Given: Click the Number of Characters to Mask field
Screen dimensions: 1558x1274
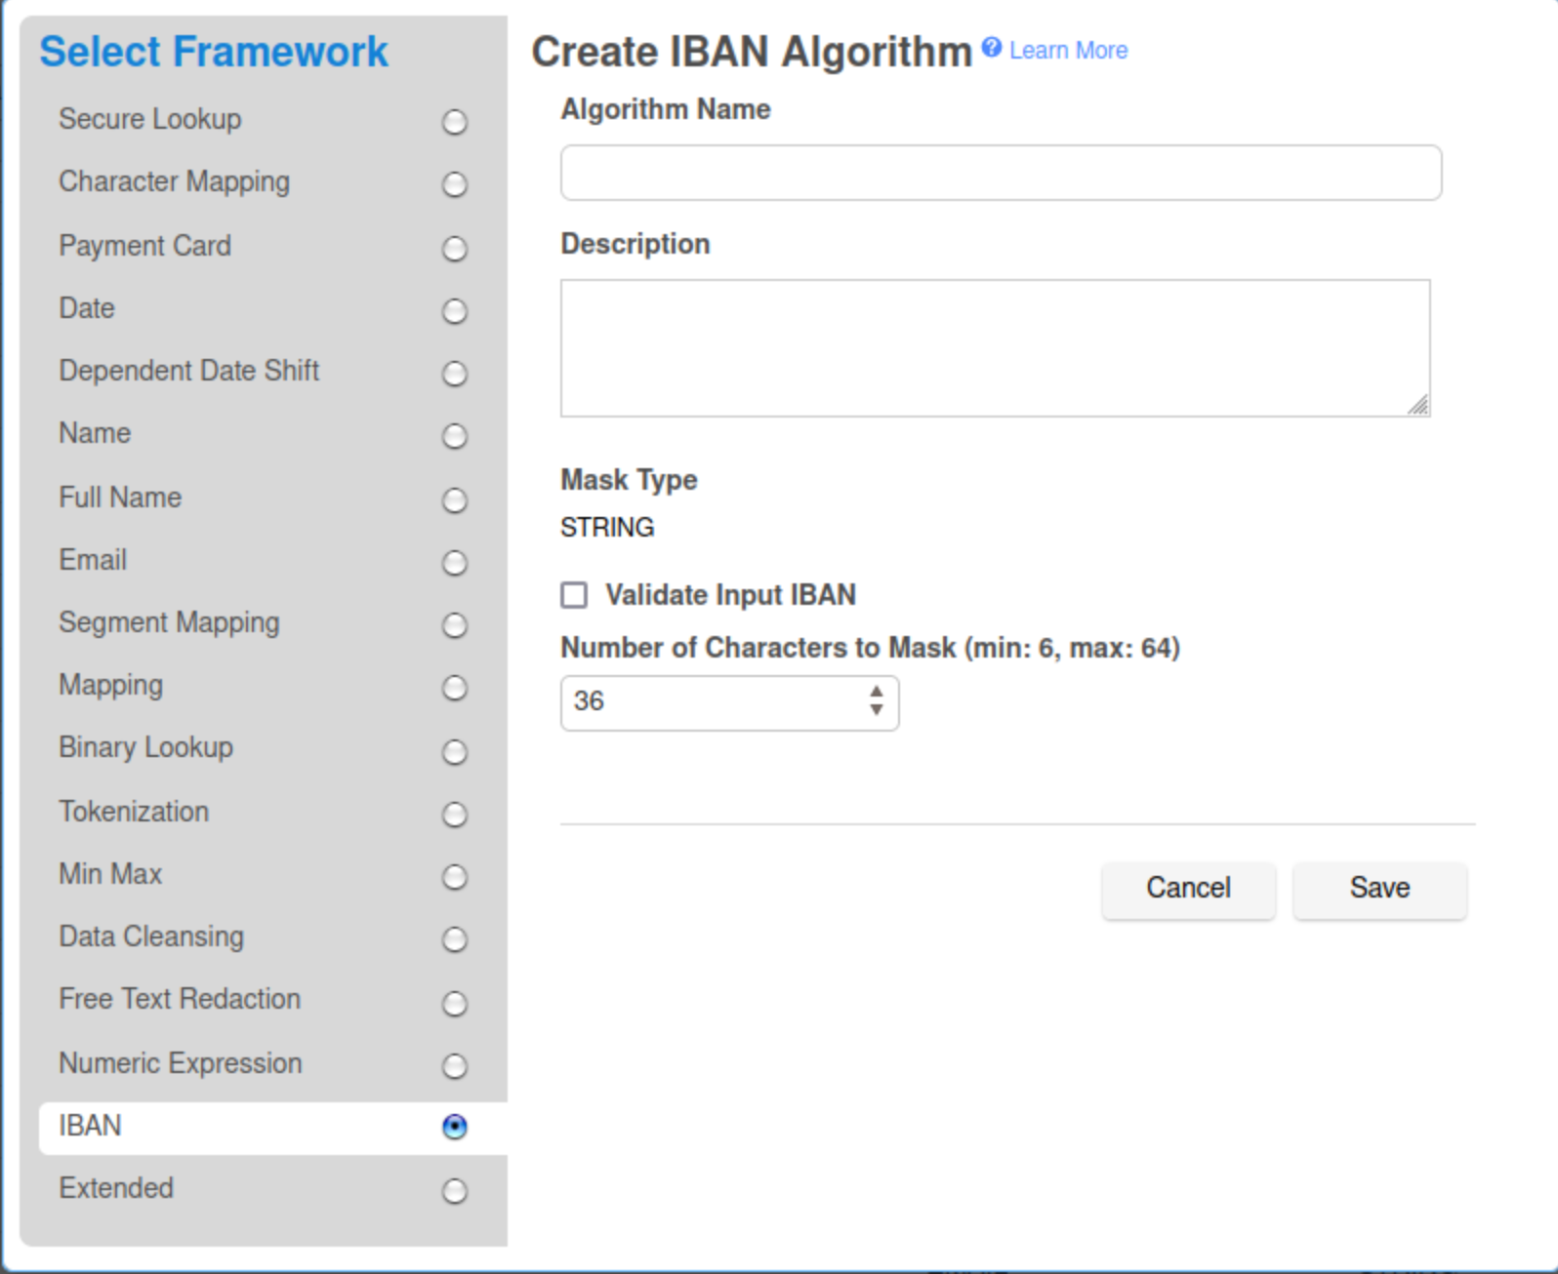Looking at the screenshot, I should click(713, 702).
